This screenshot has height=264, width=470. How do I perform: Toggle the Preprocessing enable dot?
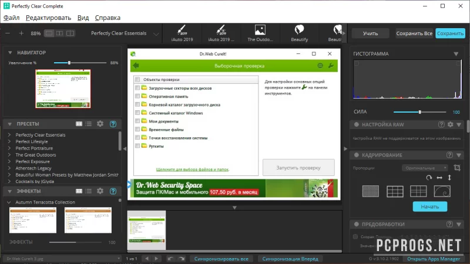pos(357,224)
